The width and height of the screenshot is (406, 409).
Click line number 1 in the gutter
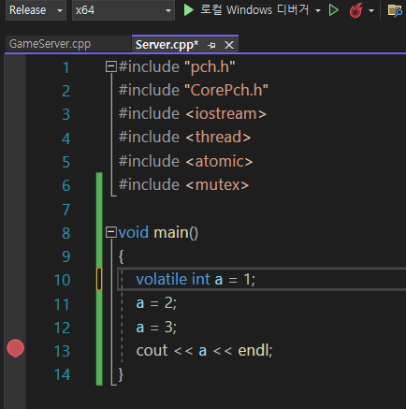tap(65, 67)
